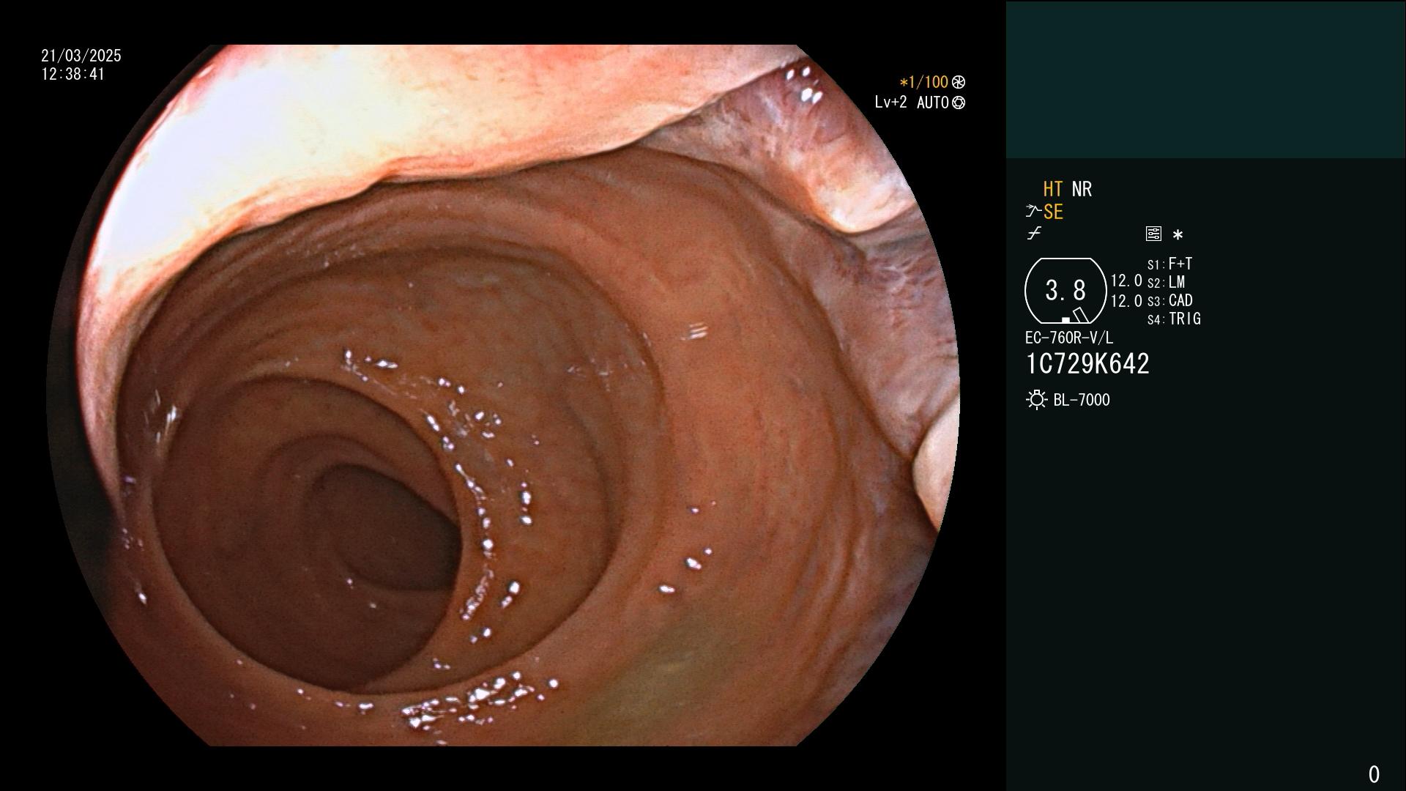Image resolution: width=1406 pixels, height=791 pixels.
Task: Click the iris icon next to AUTO
Action: (959, 103)
